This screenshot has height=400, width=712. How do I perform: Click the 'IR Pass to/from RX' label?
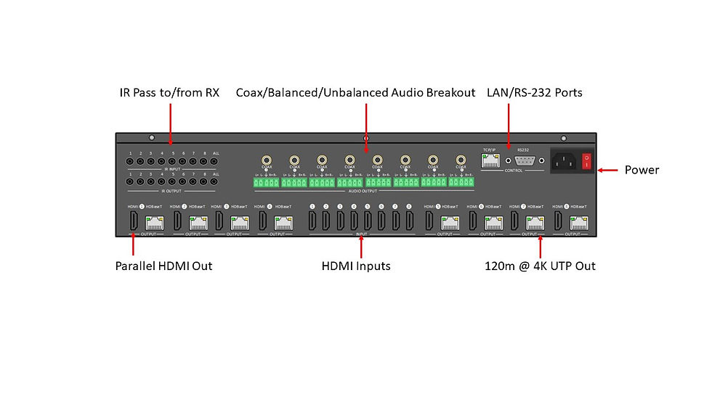point(169,93)
